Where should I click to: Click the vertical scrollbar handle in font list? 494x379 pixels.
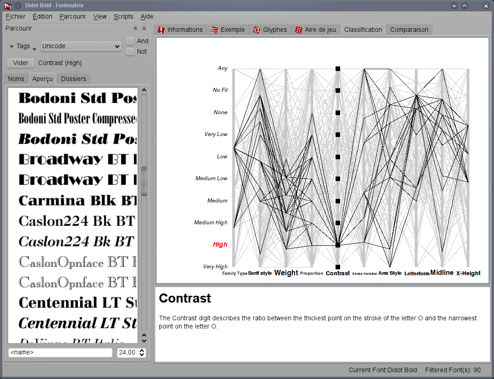click(x=144, y=181)
